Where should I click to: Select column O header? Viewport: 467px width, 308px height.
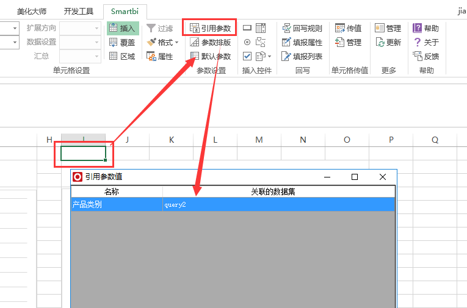[347, 140]
